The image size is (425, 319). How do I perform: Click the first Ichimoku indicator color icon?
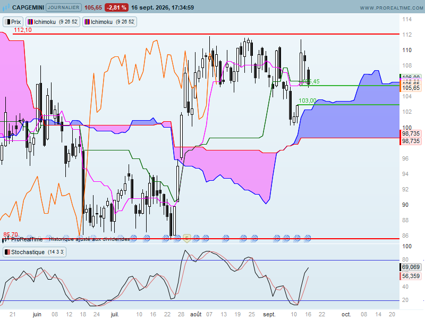tap(30, 22)
